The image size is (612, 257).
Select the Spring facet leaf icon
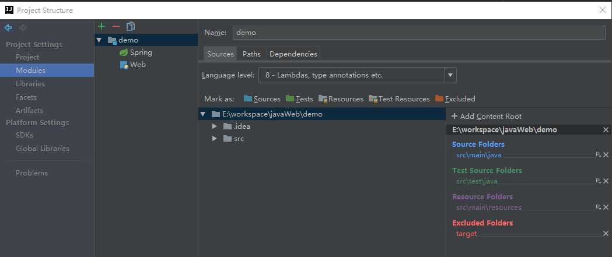click(124, 52)
